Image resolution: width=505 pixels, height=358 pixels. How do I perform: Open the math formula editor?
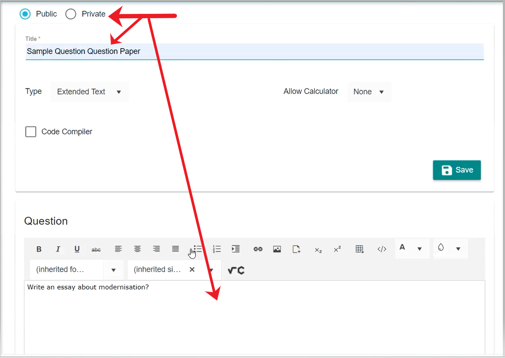(x=236, y=270)
